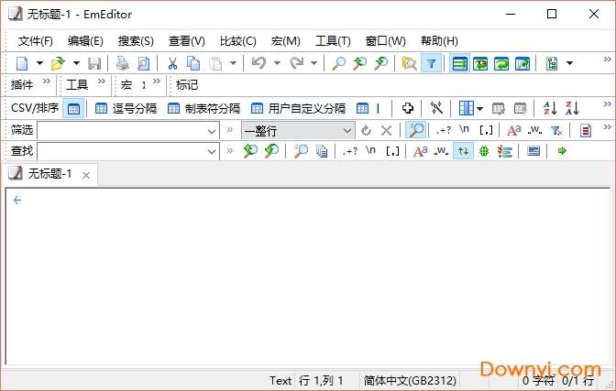Toggle the highlighted up-down arrows in 查找 bar

463,151
